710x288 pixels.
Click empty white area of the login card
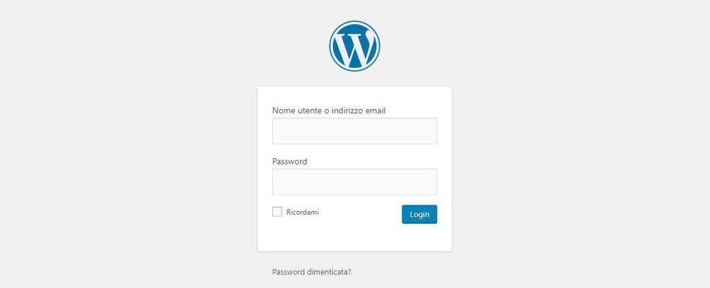pos(354,238)
